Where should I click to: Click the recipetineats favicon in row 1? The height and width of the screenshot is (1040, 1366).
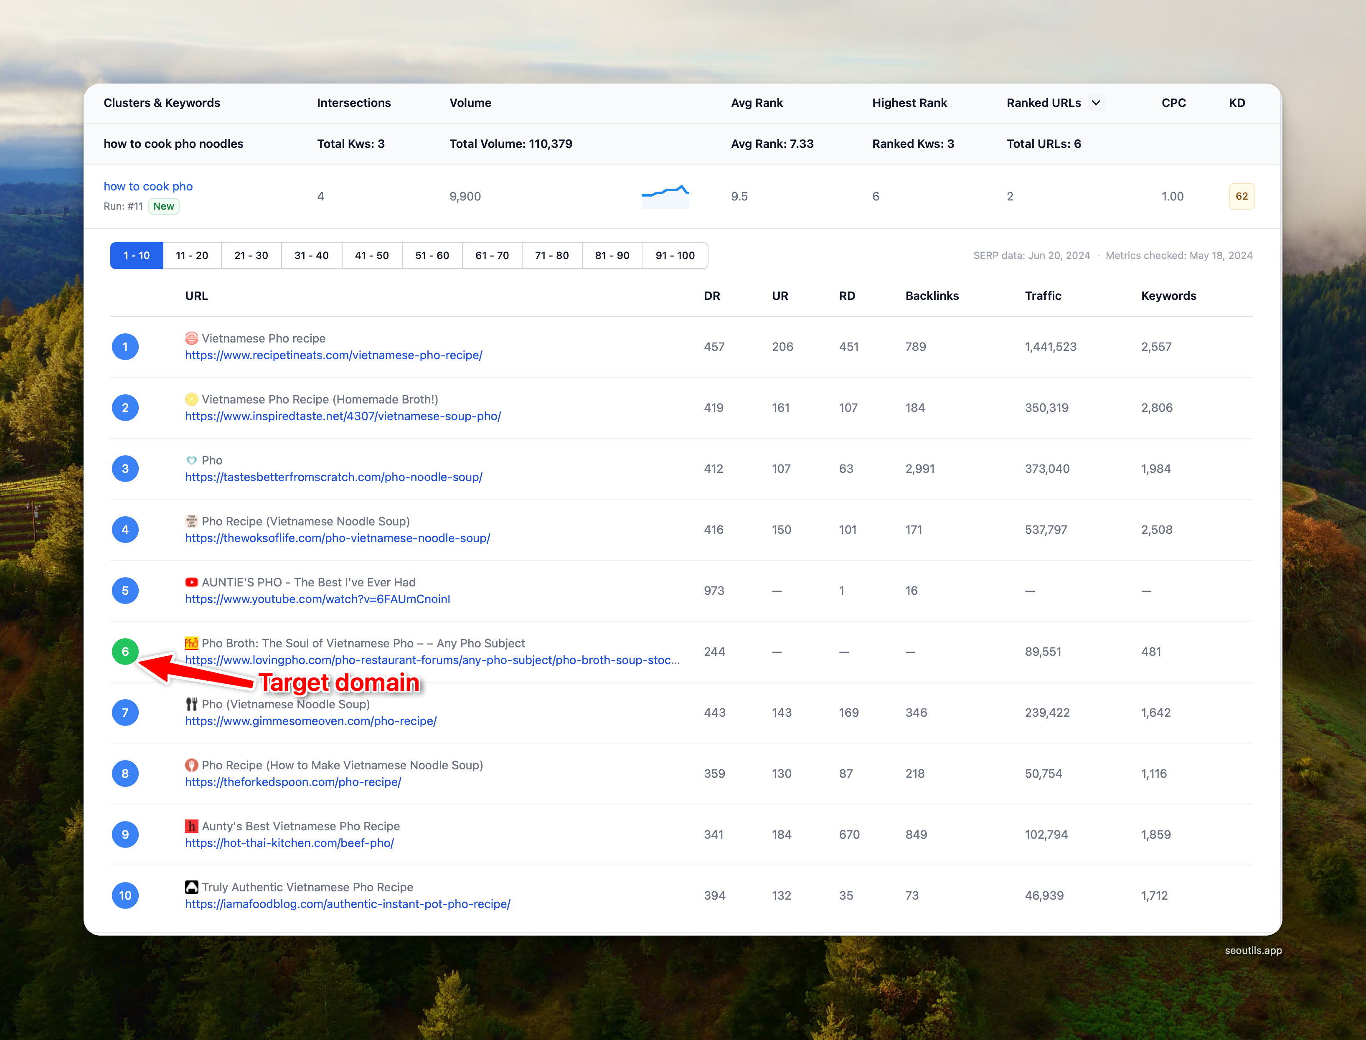coord(191,338)
